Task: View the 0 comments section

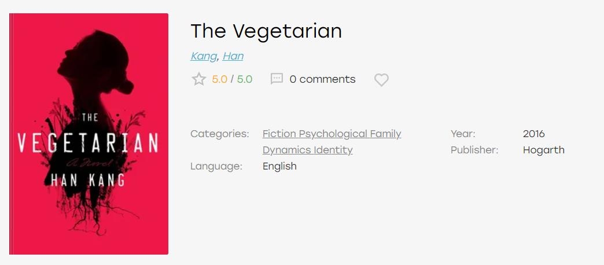Action: point(322,79)
